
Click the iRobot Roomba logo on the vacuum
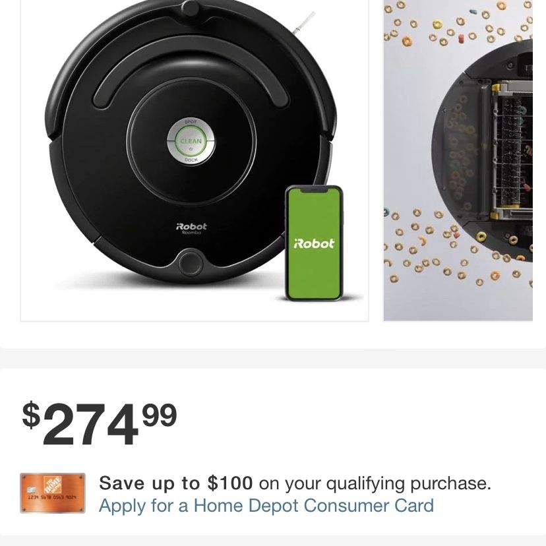click(x=191, y=228)
